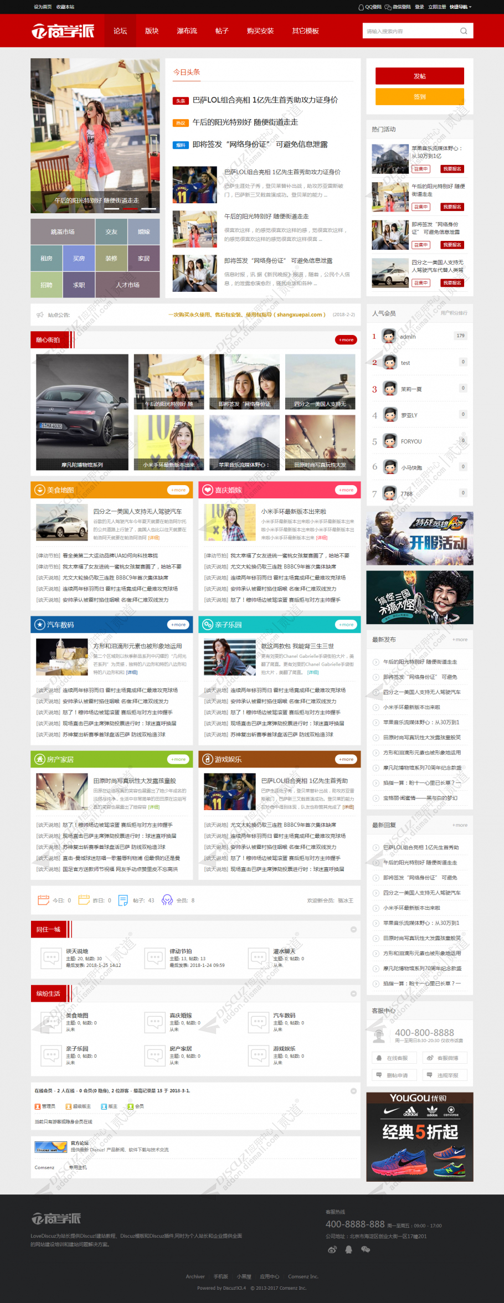Click the 违规举报 button
This screenshot has width=504, height=1303.
click(446, 1075)
